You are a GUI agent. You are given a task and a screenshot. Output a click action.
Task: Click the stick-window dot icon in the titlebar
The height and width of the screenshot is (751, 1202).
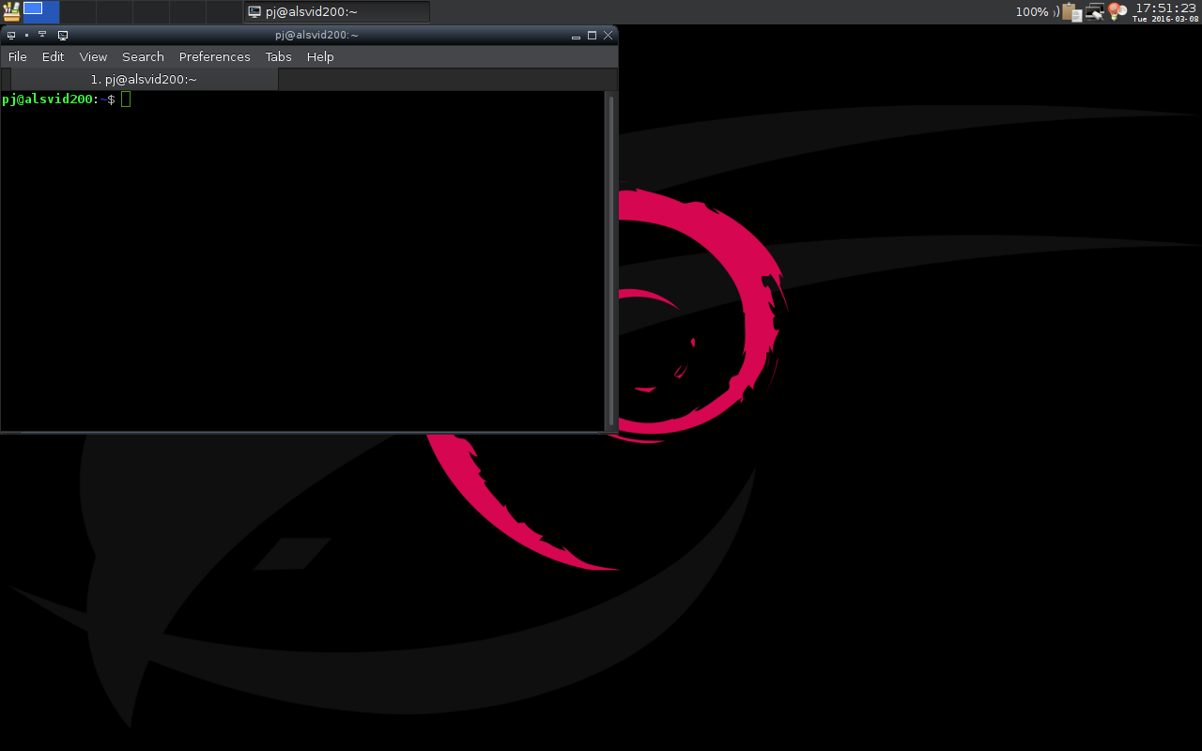point(26,35)
